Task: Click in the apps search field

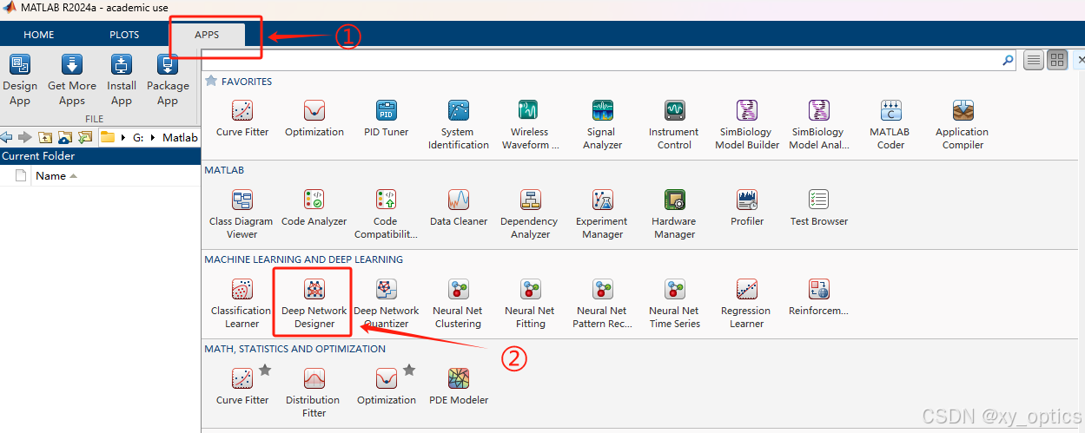Action: pyautogui.click(x=599, y=60)
